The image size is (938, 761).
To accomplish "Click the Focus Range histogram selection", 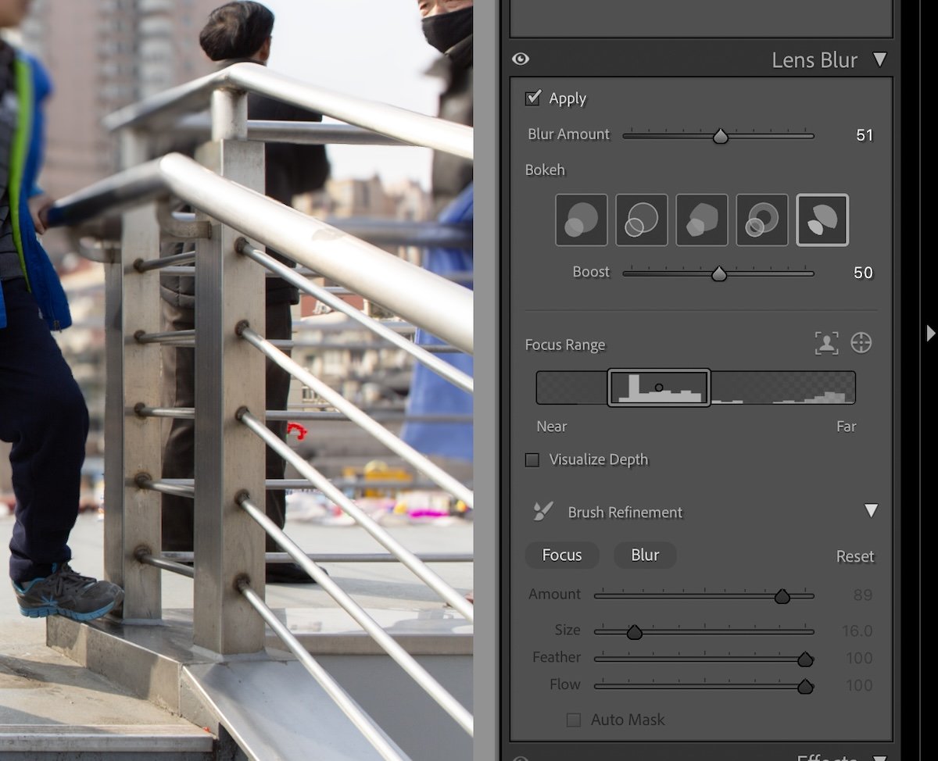I will [x=659, y=386].
